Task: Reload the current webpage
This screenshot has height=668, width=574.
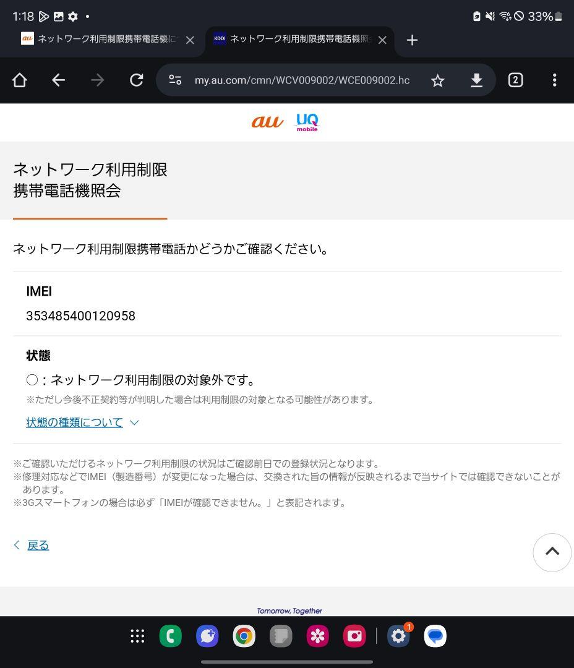Action: 137,80
